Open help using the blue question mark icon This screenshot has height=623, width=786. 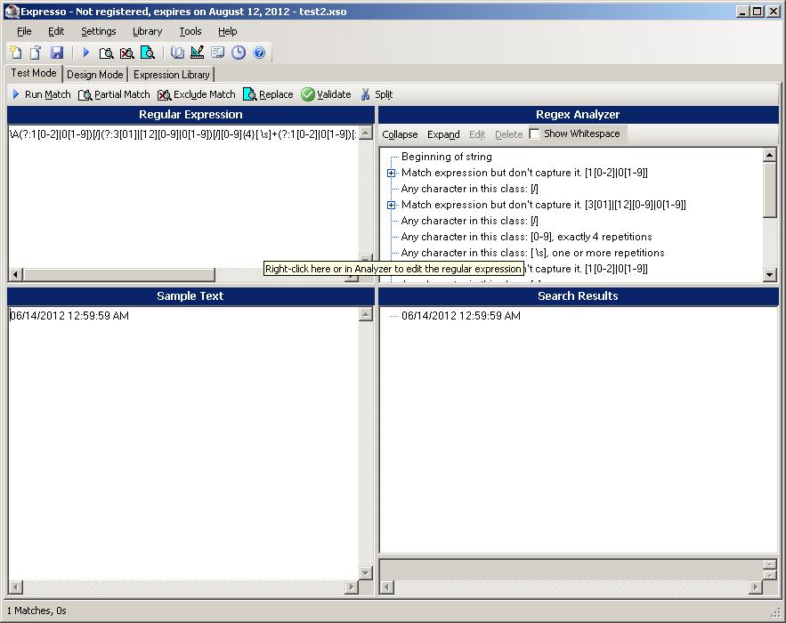pyautogui.click(x=258, y=53)
